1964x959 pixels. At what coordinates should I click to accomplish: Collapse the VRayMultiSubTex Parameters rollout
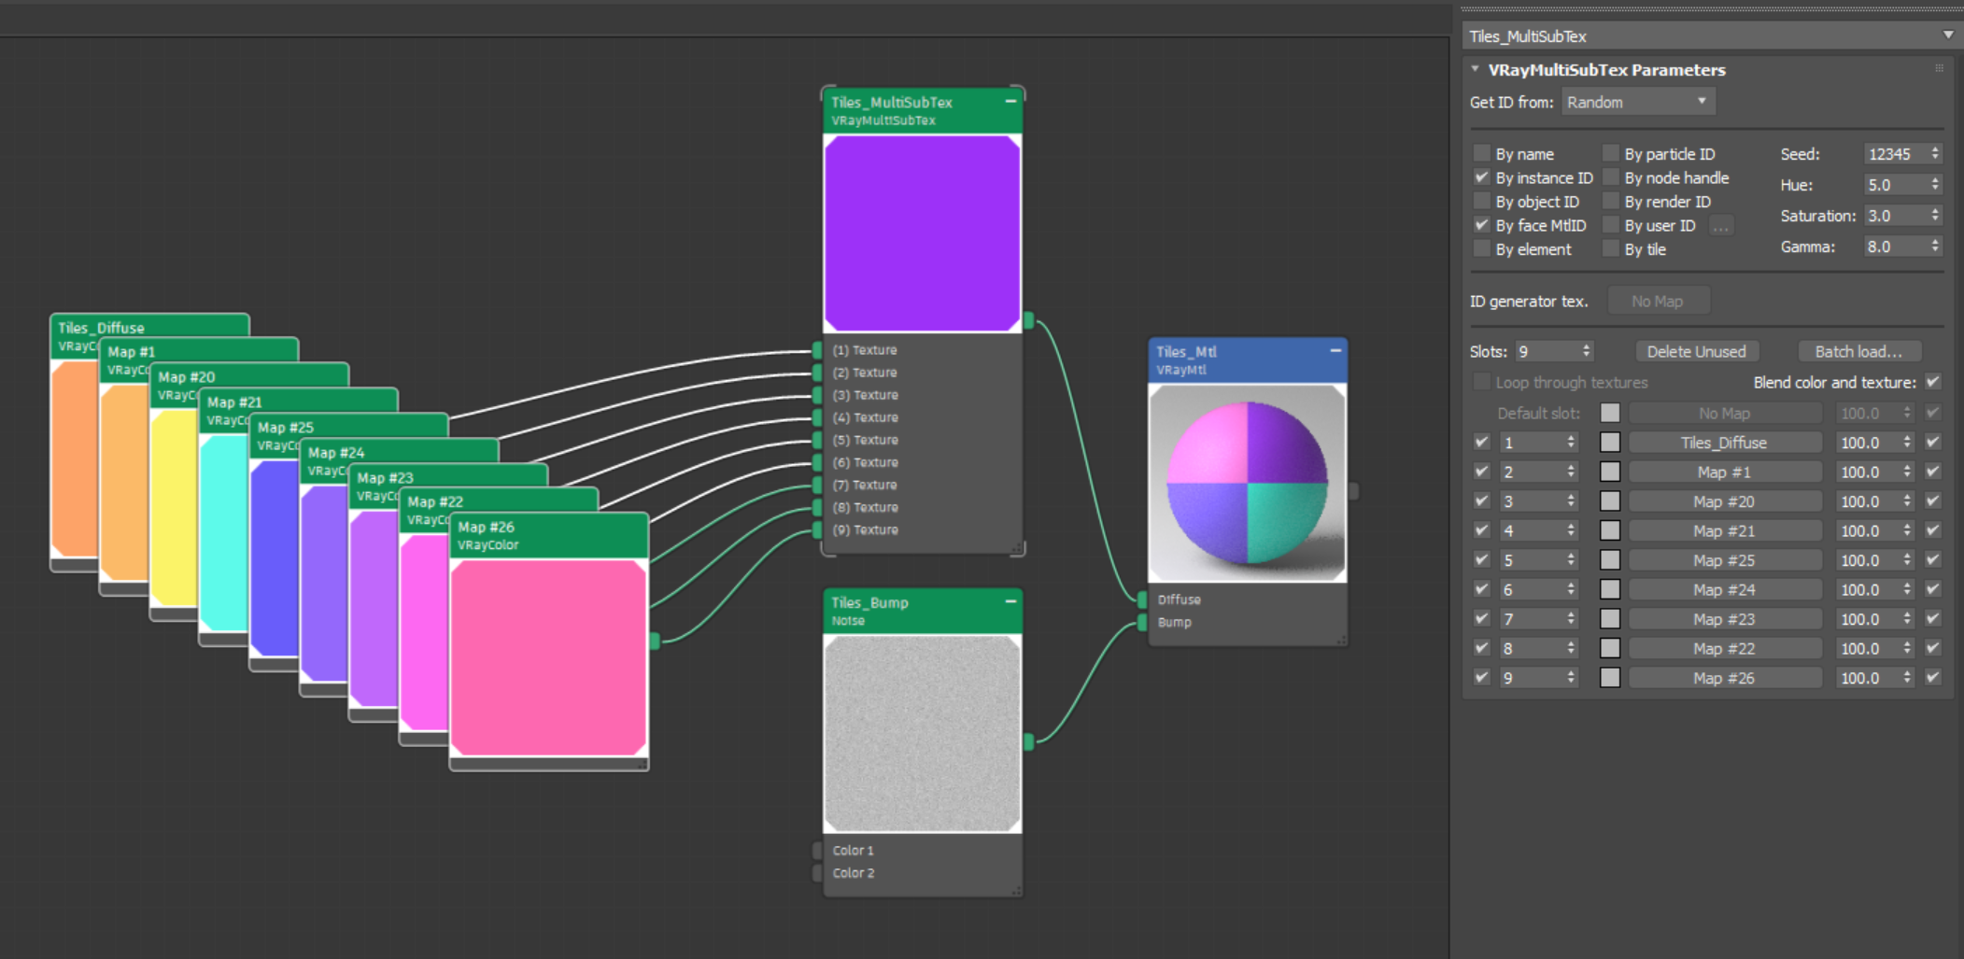click(x=1476, y=69)
